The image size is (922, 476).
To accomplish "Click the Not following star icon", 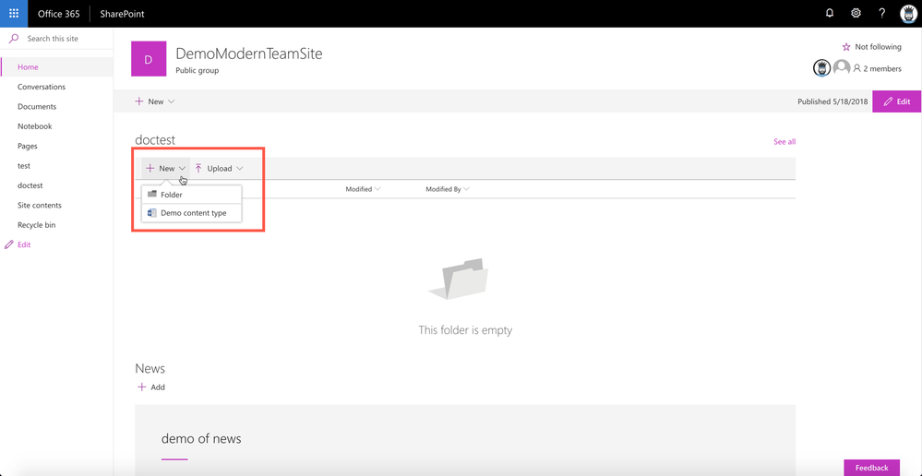I will tap(846, 47).
